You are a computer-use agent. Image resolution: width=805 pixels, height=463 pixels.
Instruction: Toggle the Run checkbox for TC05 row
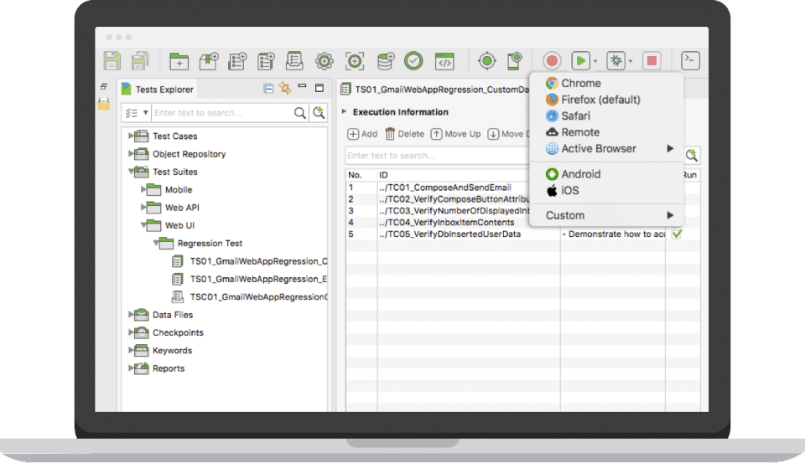pyautogui.click(x=677, y=234)
